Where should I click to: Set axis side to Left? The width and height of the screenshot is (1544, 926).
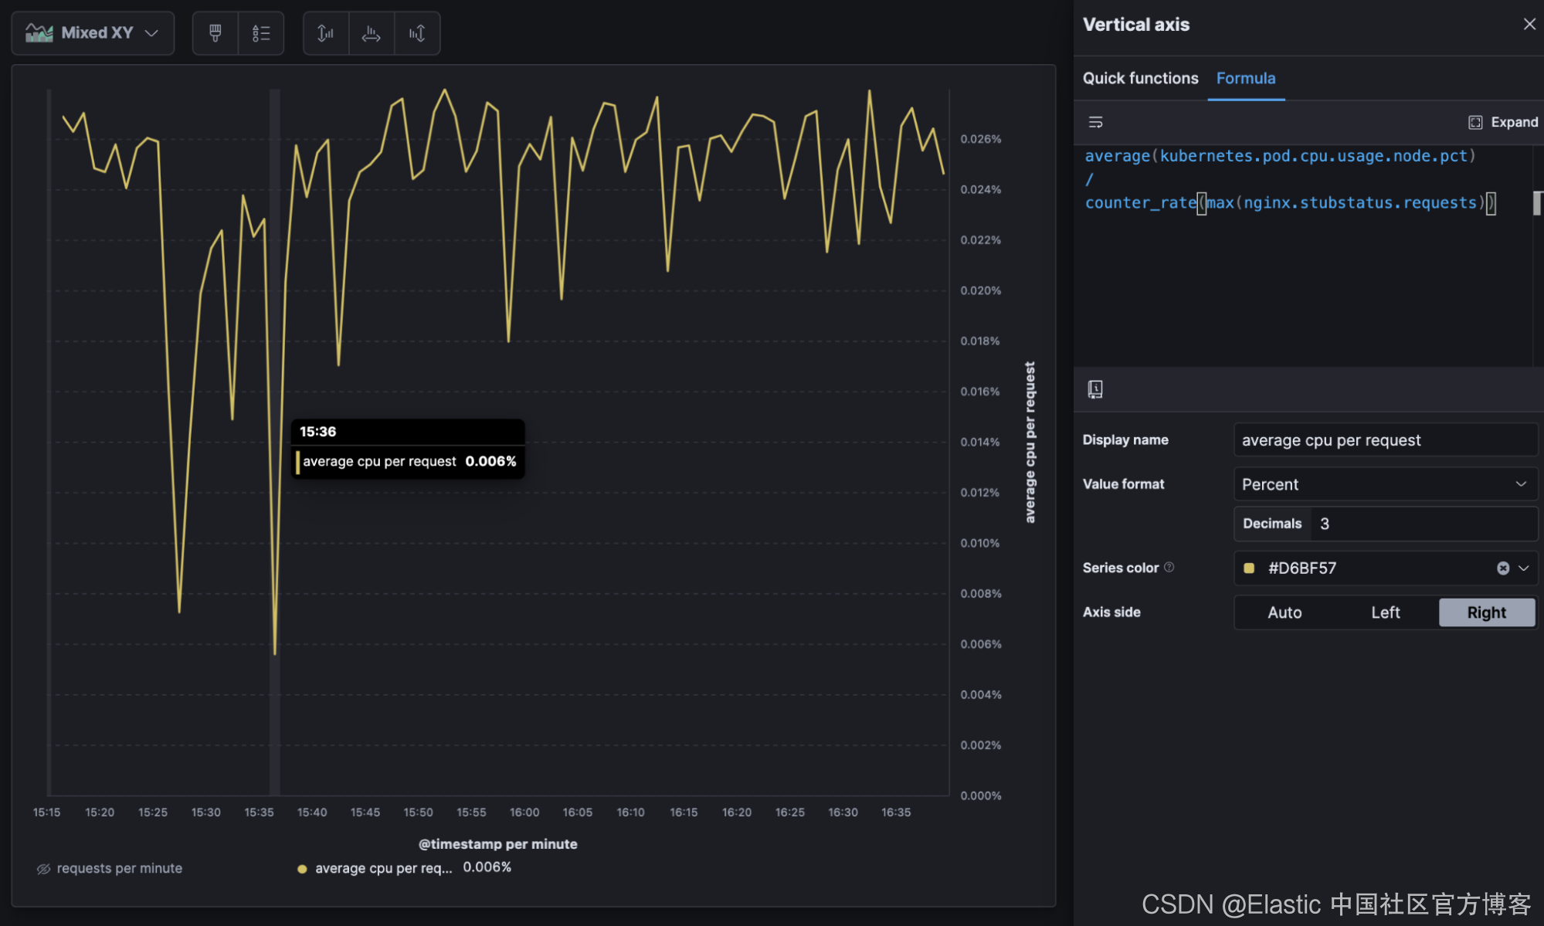pos(1385,612)
